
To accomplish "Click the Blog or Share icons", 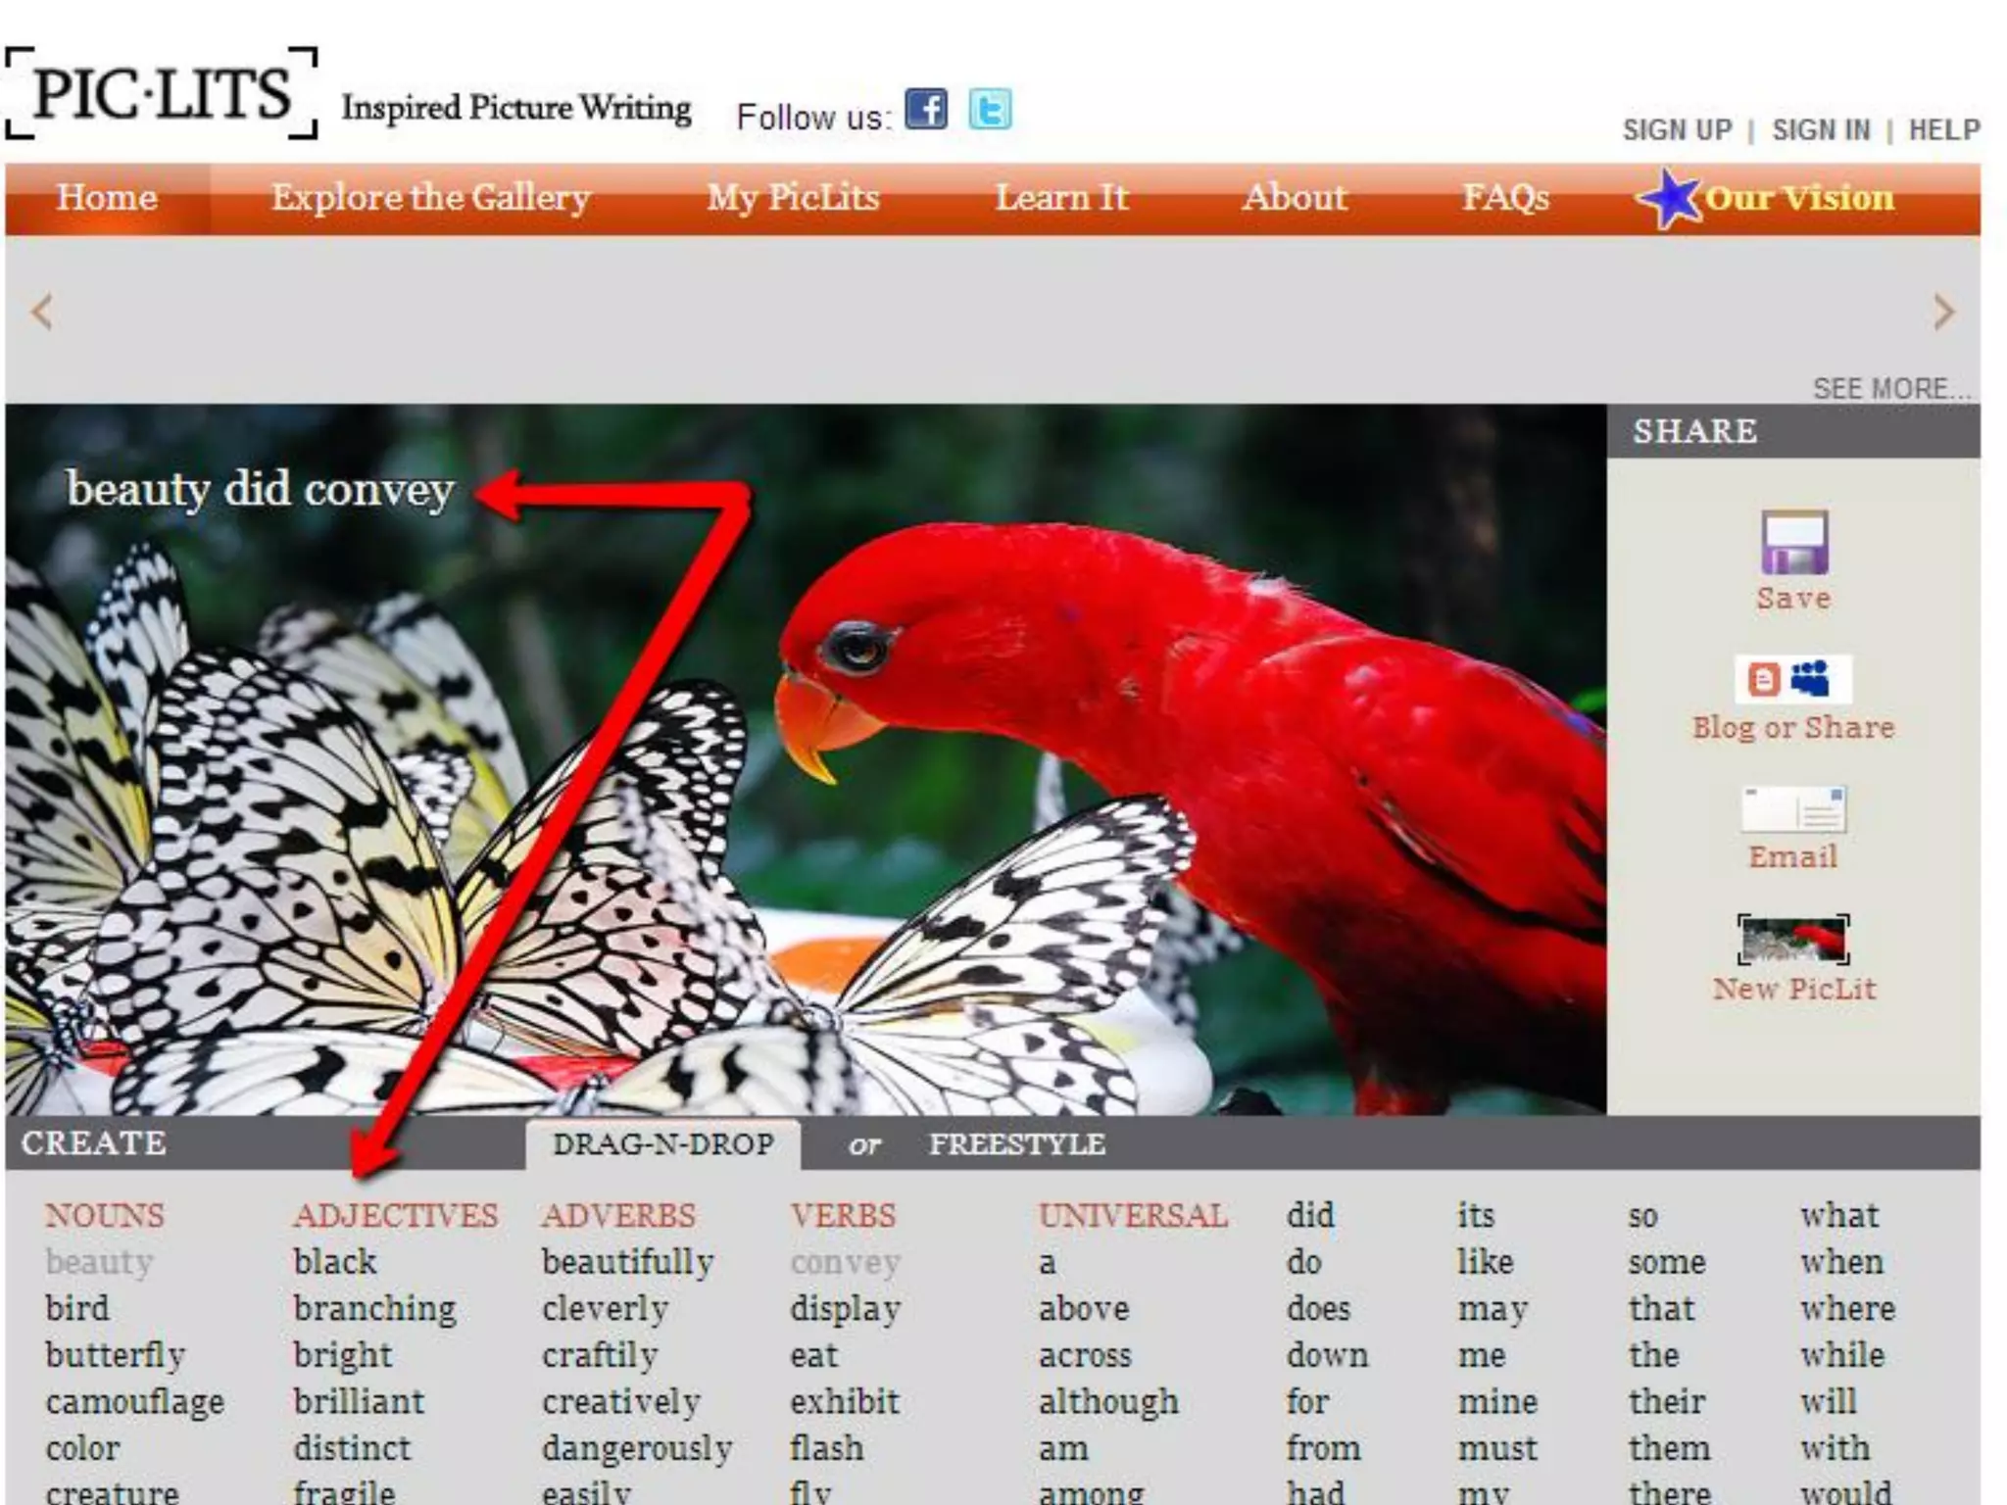I will click(1792, 679).
